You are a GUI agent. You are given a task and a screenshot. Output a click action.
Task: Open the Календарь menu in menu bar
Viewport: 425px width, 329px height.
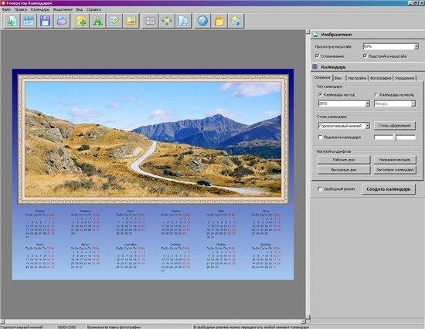click(x=40, y=9)
